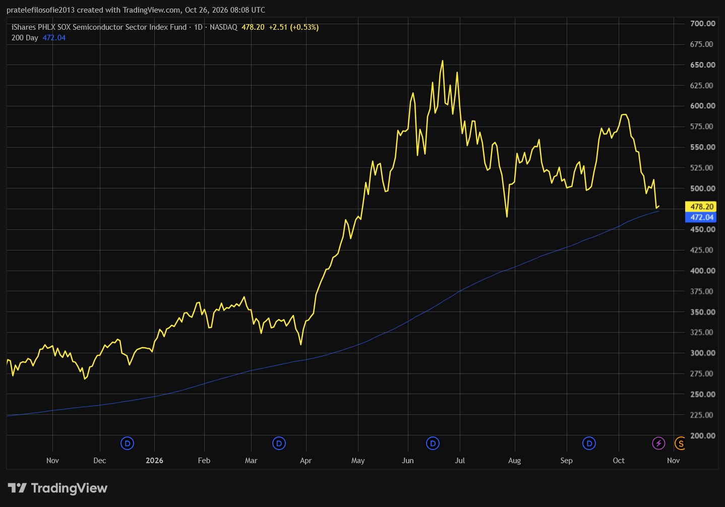Click the 400.00 price axis label
This screenshot has width=725, height=507.
703,271
